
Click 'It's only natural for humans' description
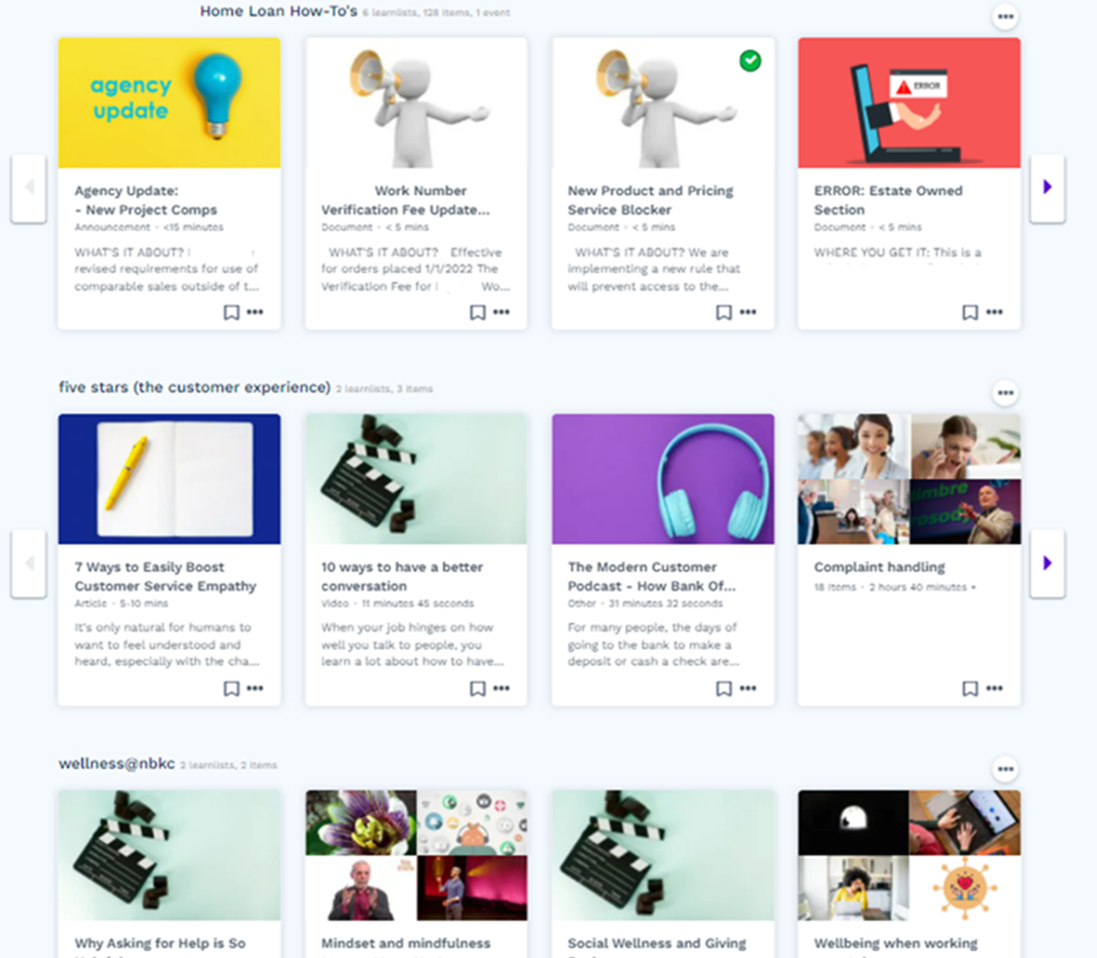167,644
